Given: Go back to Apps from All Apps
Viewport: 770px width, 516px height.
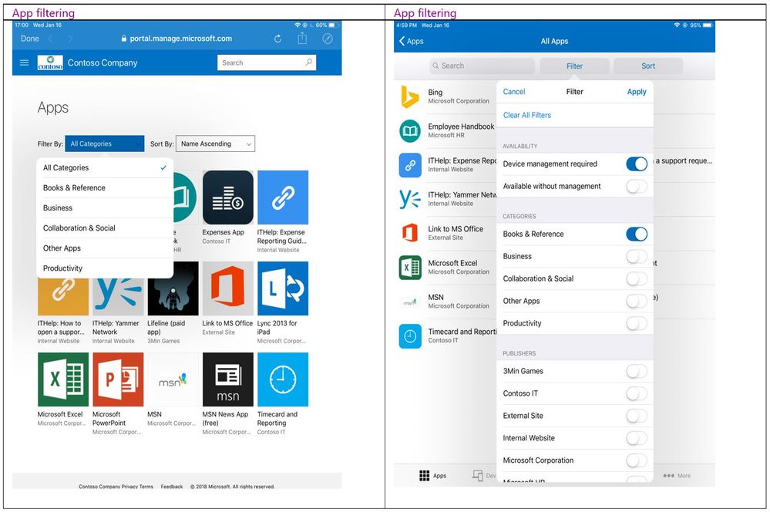Looking at the screenshot, I should (412, 42).
